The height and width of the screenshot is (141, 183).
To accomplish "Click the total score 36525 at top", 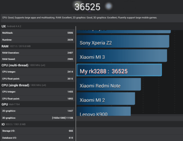I will (87, 7).
